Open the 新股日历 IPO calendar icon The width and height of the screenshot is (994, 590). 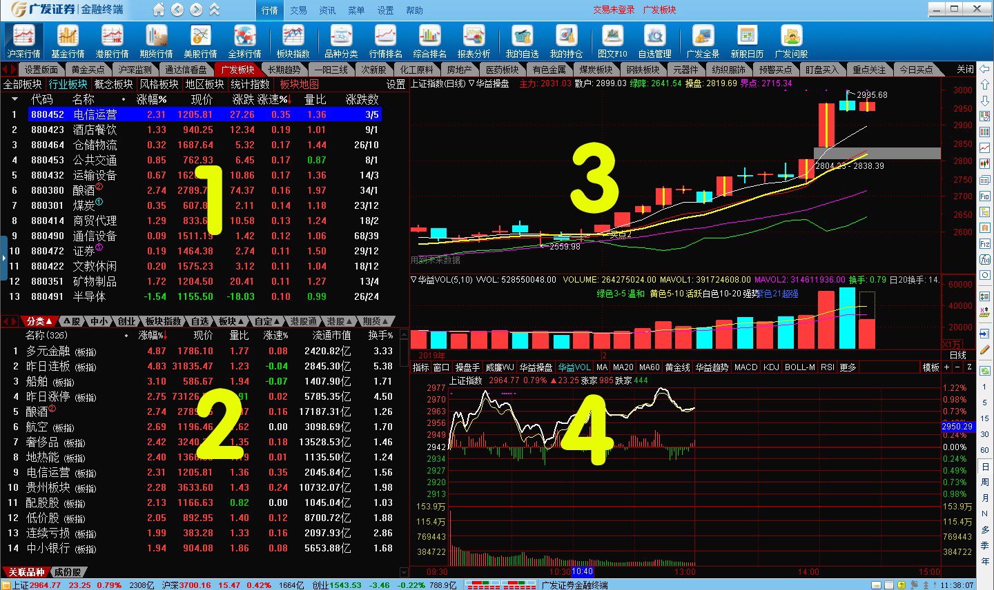tap(747, 41)
